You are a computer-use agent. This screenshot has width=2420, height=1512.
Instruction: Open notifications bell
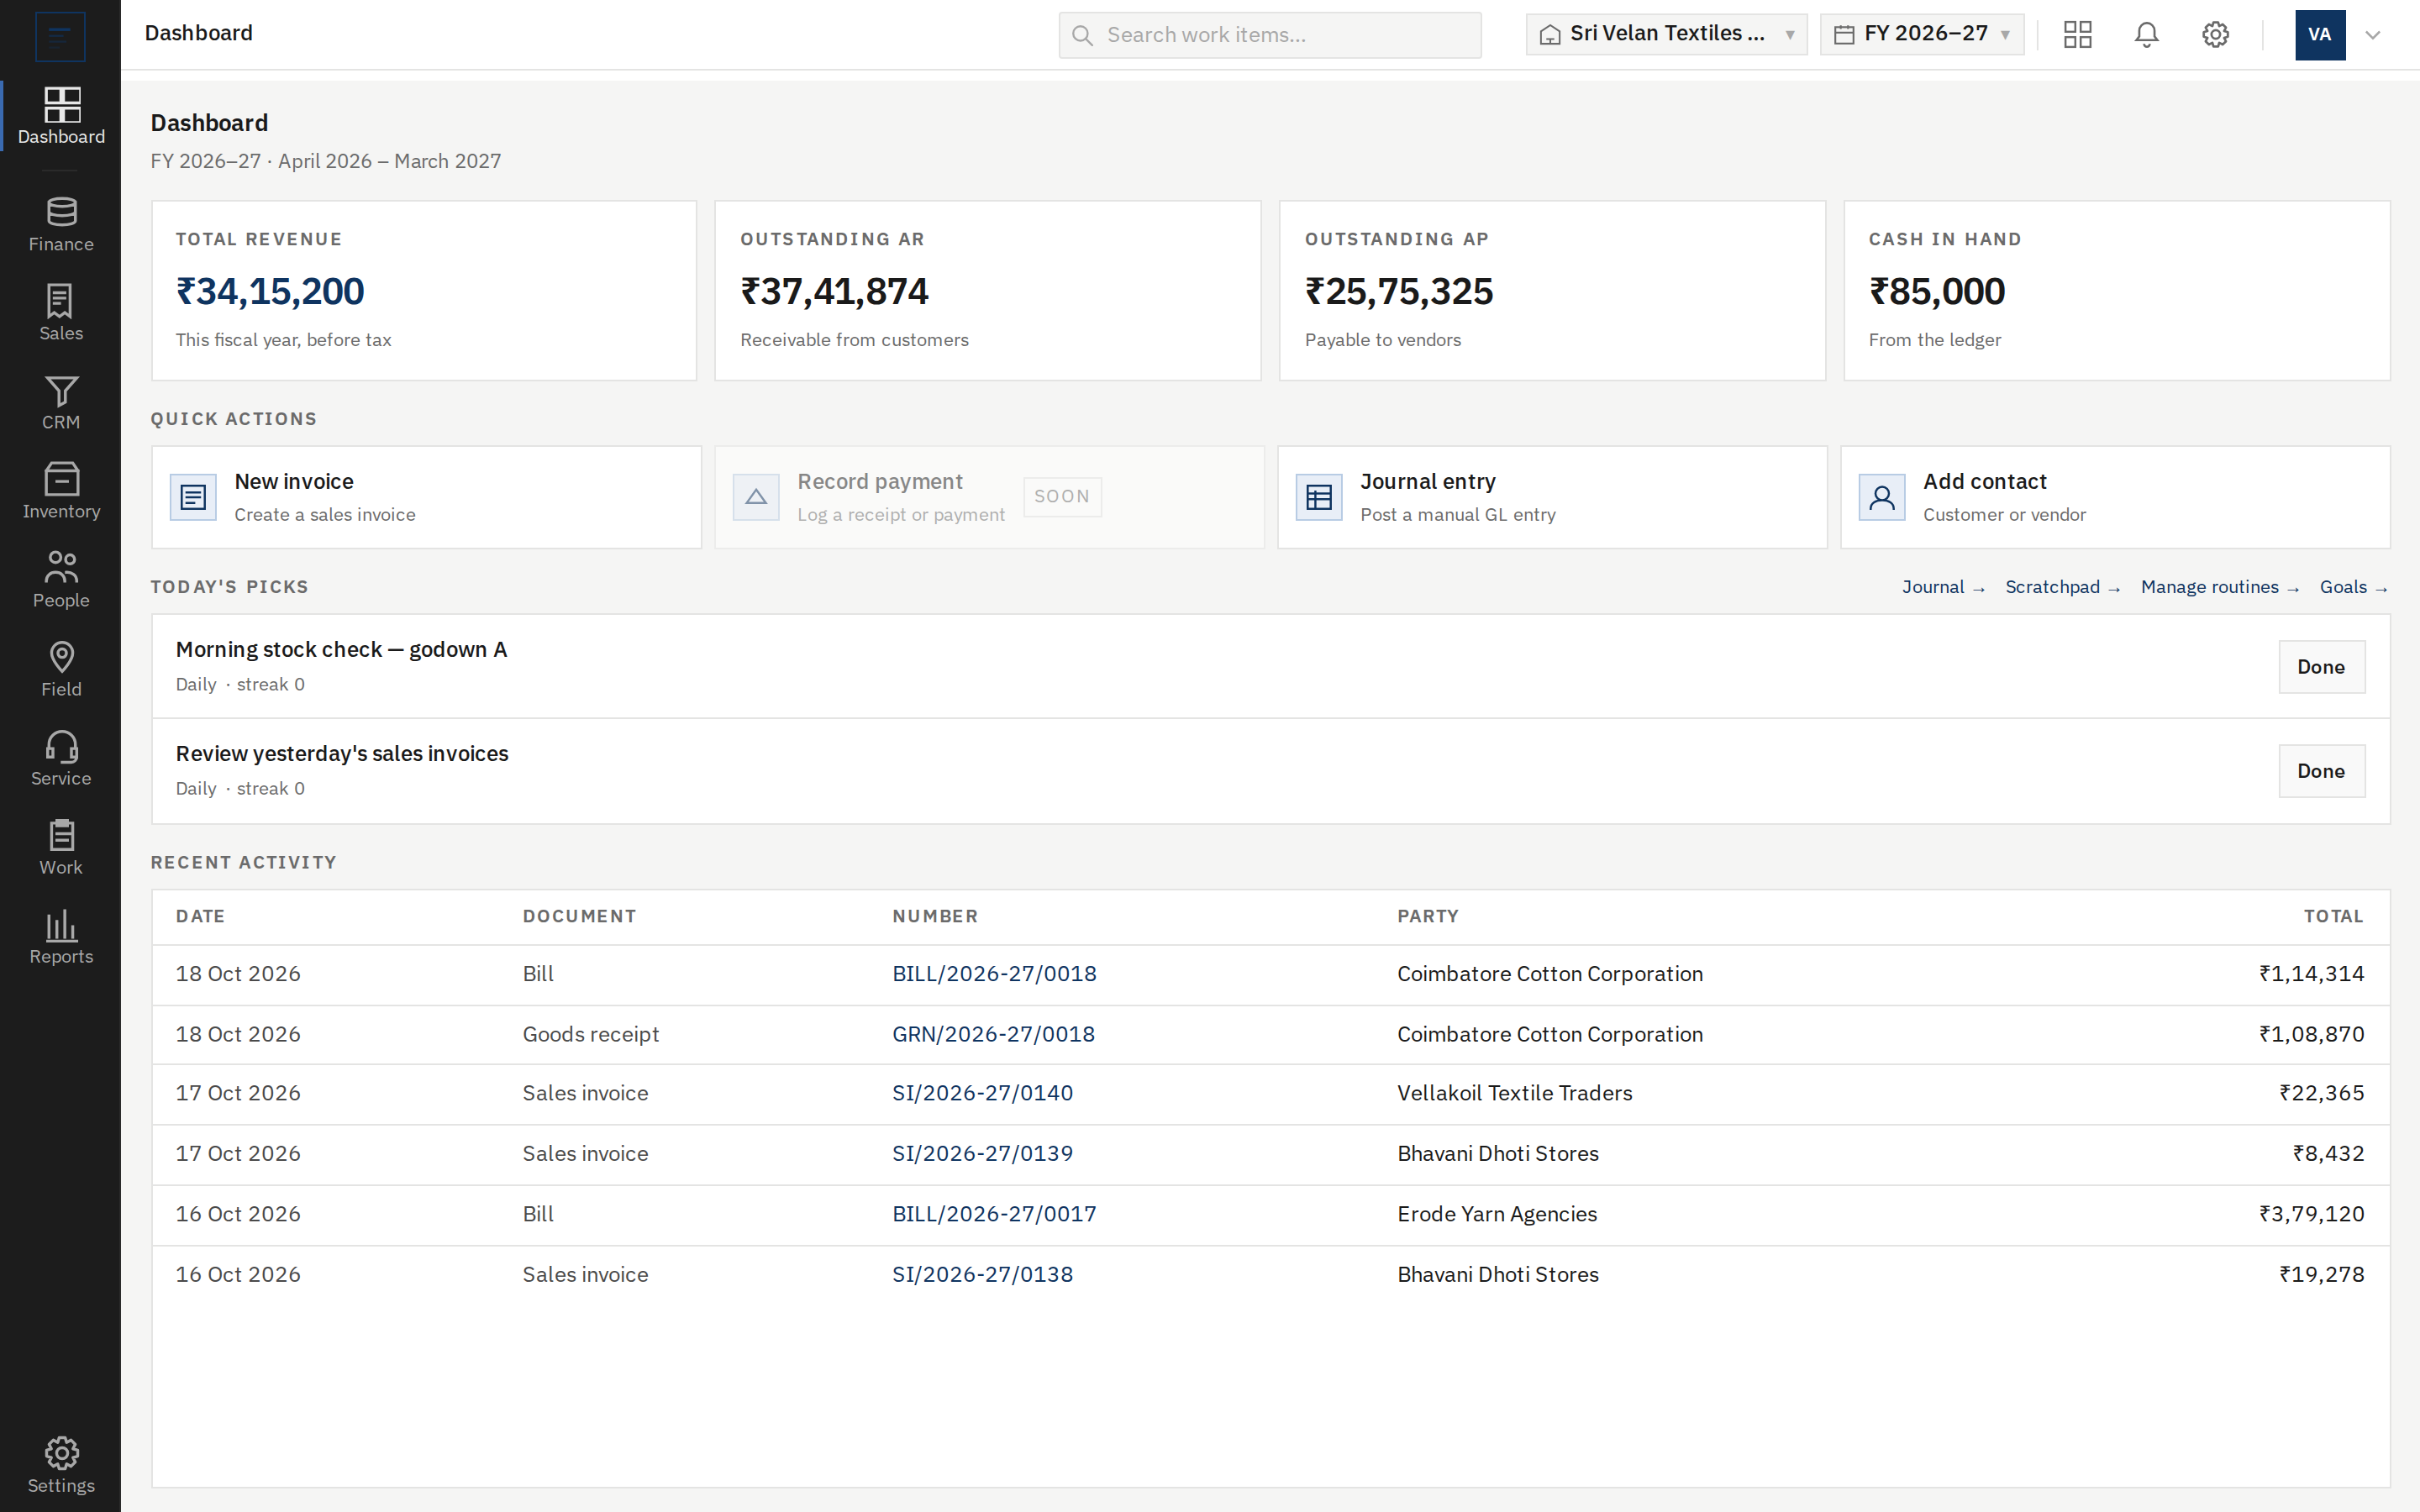pos(2146,35)
